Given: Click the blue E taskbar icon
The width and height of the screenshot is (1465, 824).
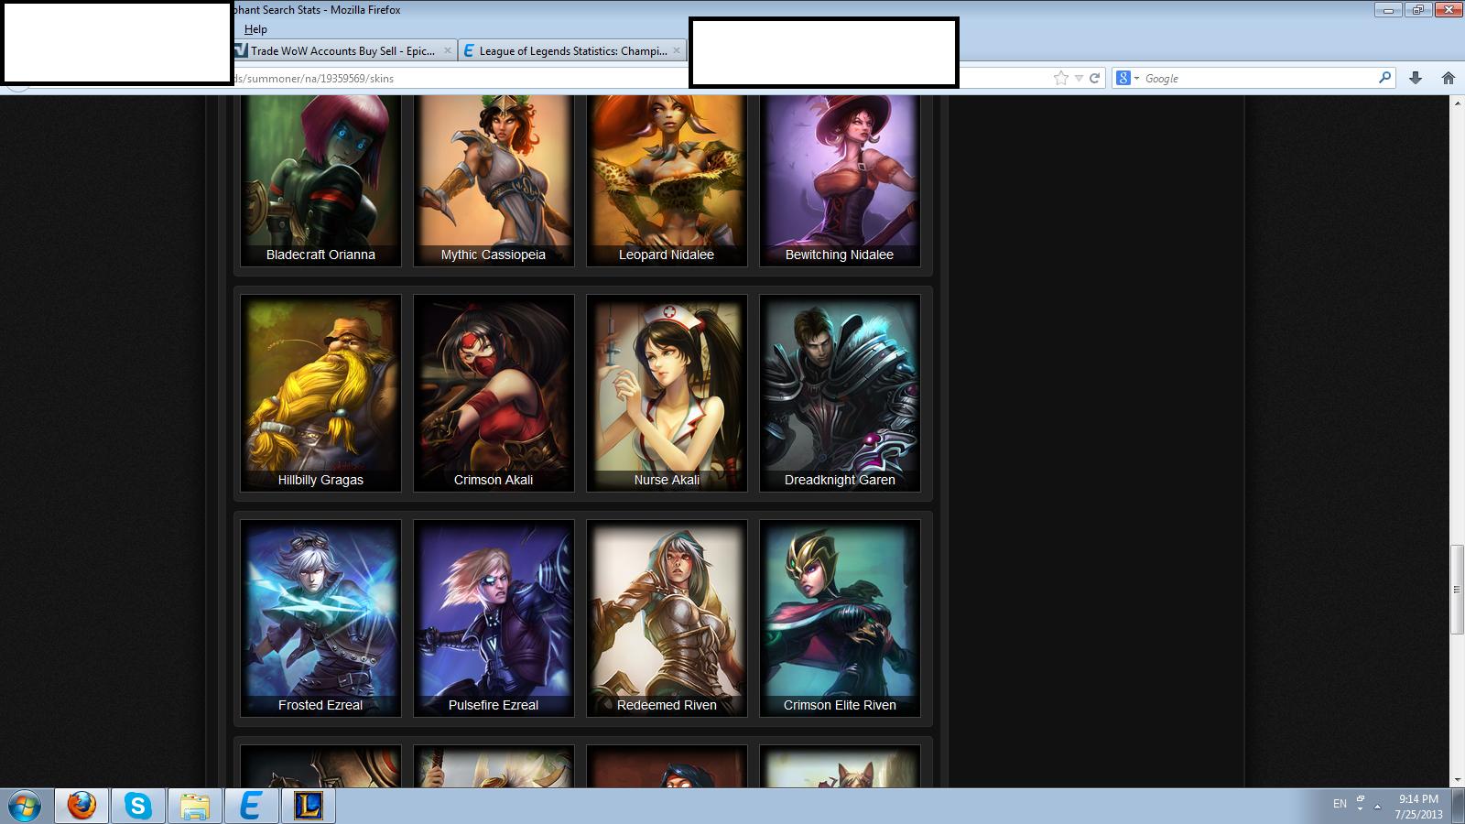Looking at the screenshot, I should tap(251, 807).
